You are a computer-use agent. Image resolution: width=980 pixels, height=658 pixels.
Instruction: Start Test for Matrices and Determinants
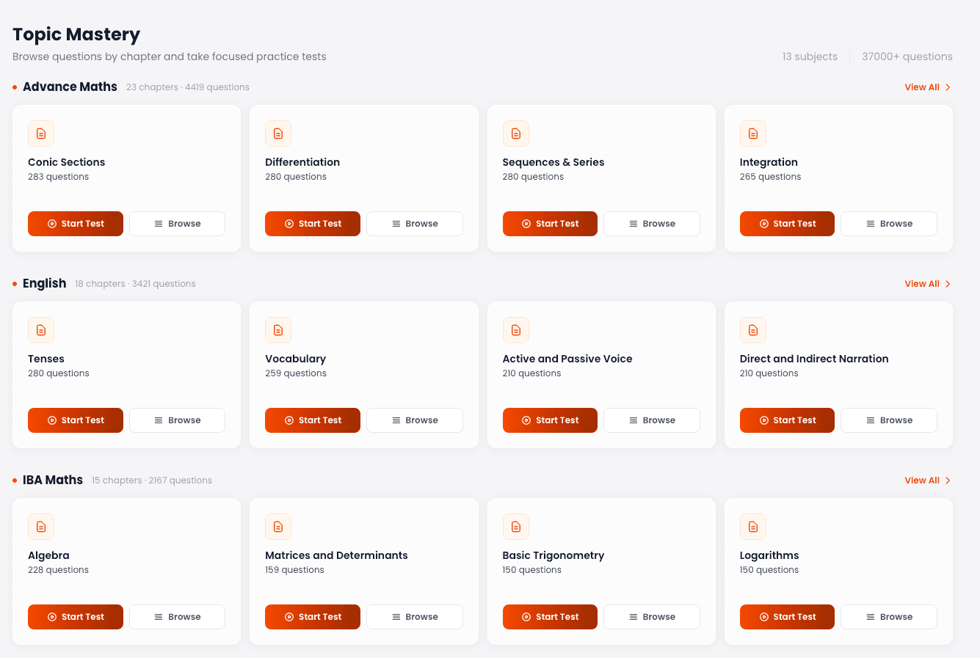(x=313, y=617)
